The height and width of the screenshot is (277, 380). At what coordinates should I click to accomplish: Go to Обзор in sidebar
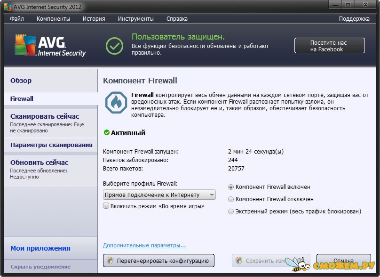(x=50, y=81)
